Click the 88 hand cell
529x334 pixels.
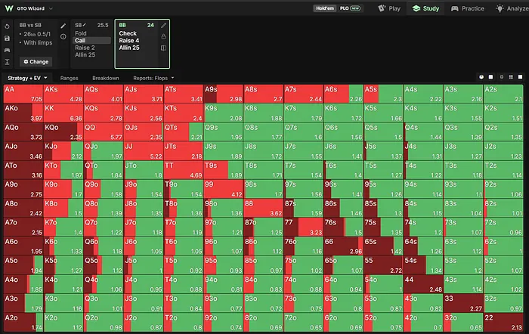[263, 208]
